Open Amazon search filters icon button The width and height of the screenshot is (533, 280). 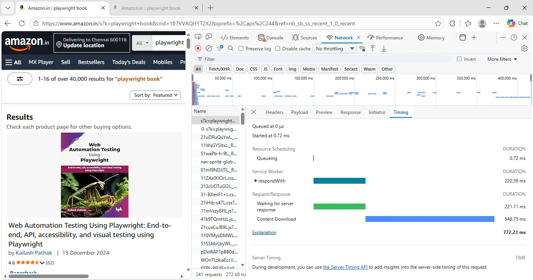pos(20,79)
